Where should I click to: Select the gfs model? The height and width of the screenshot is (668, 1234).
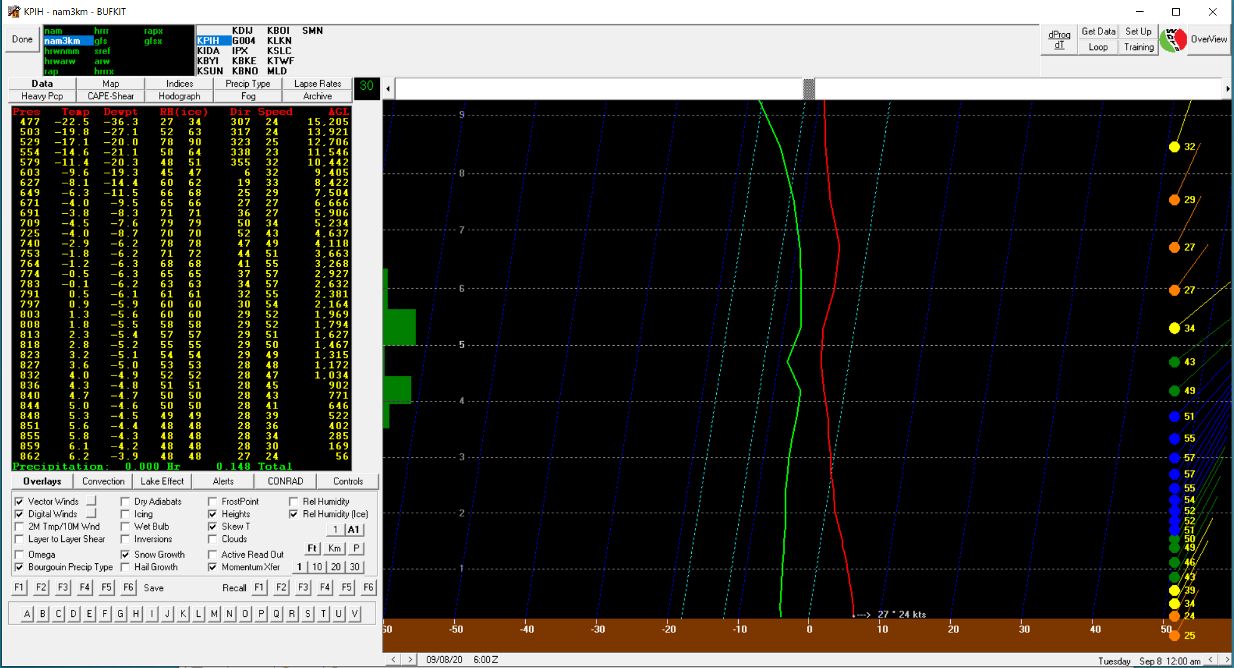point(100,41)
